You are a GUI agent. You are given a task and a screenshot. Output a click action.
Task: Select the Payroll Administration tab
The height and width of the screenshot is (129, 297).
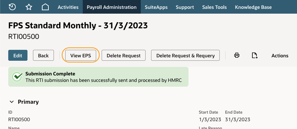(112, 7)
